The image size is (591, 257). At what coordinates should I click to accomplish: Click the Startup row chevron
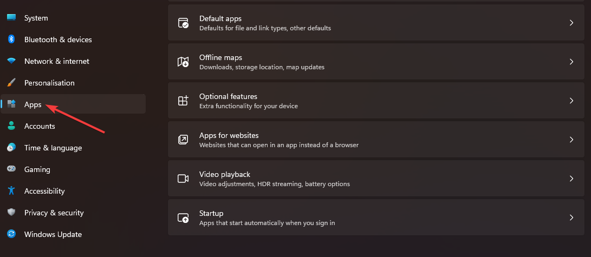pos(571,218)
